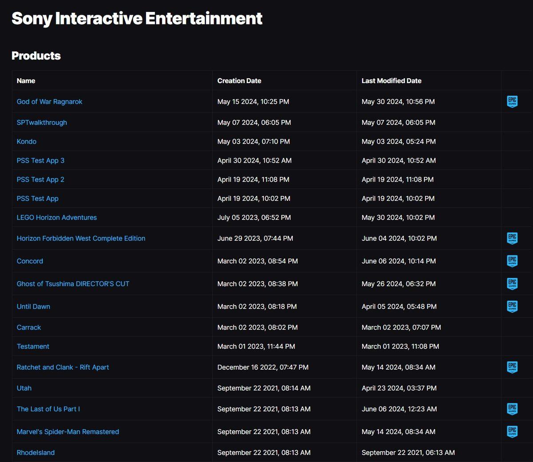Click the Epic Games badge on God of War Ragnarok row
This screenshot has width=533, height=462.
[512, 101]
